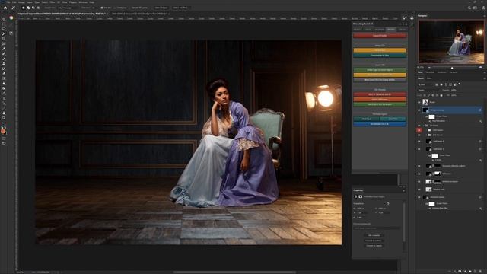Select the Brush tool
This screenshot has width=487, height=274.
4,59
